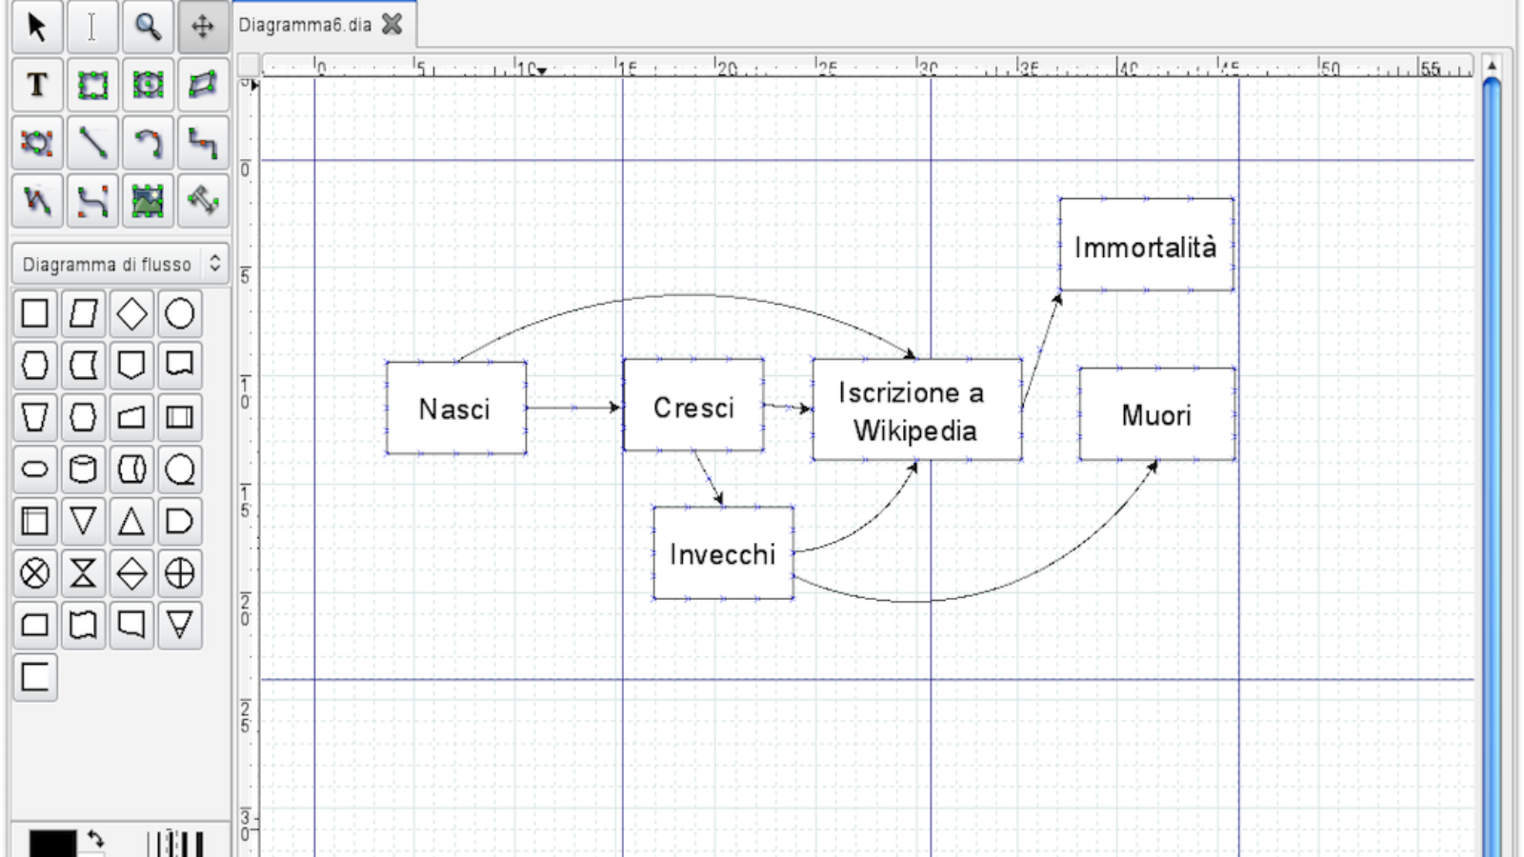The width and height of the screenshot is (1524, 857).
Task: Click the black foreground color swatch
Action: 52,844
